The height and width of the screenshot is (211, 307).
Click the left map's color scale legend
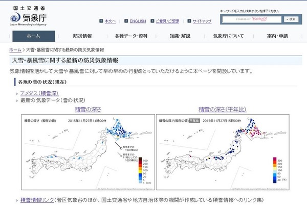point(144,170)
